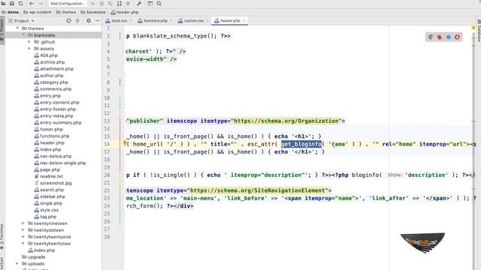Select 404.php in the project tree

[46, 55]
